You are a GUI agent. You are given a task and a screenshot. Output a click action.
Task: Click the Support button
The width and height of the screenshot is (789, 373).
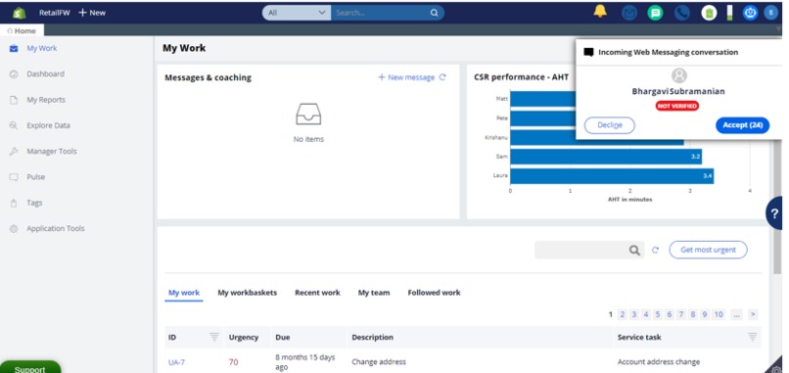(30, 368)
